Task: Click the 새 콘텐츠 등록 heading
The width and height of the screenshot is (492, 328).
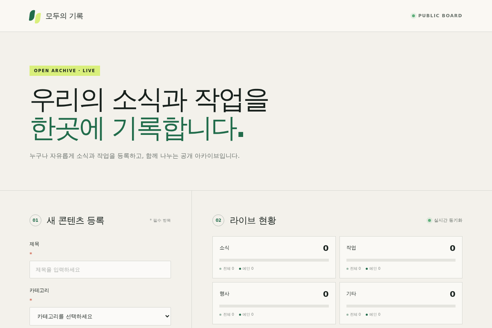Action: point(75,220)
